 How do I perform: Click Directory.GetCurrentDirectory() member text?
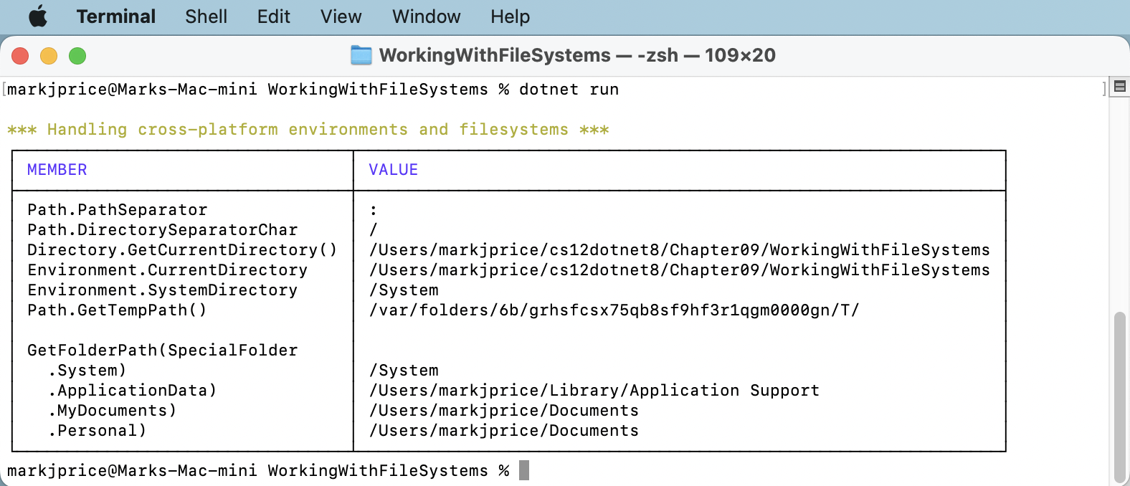pyautogui.click(x=182, y=250)
